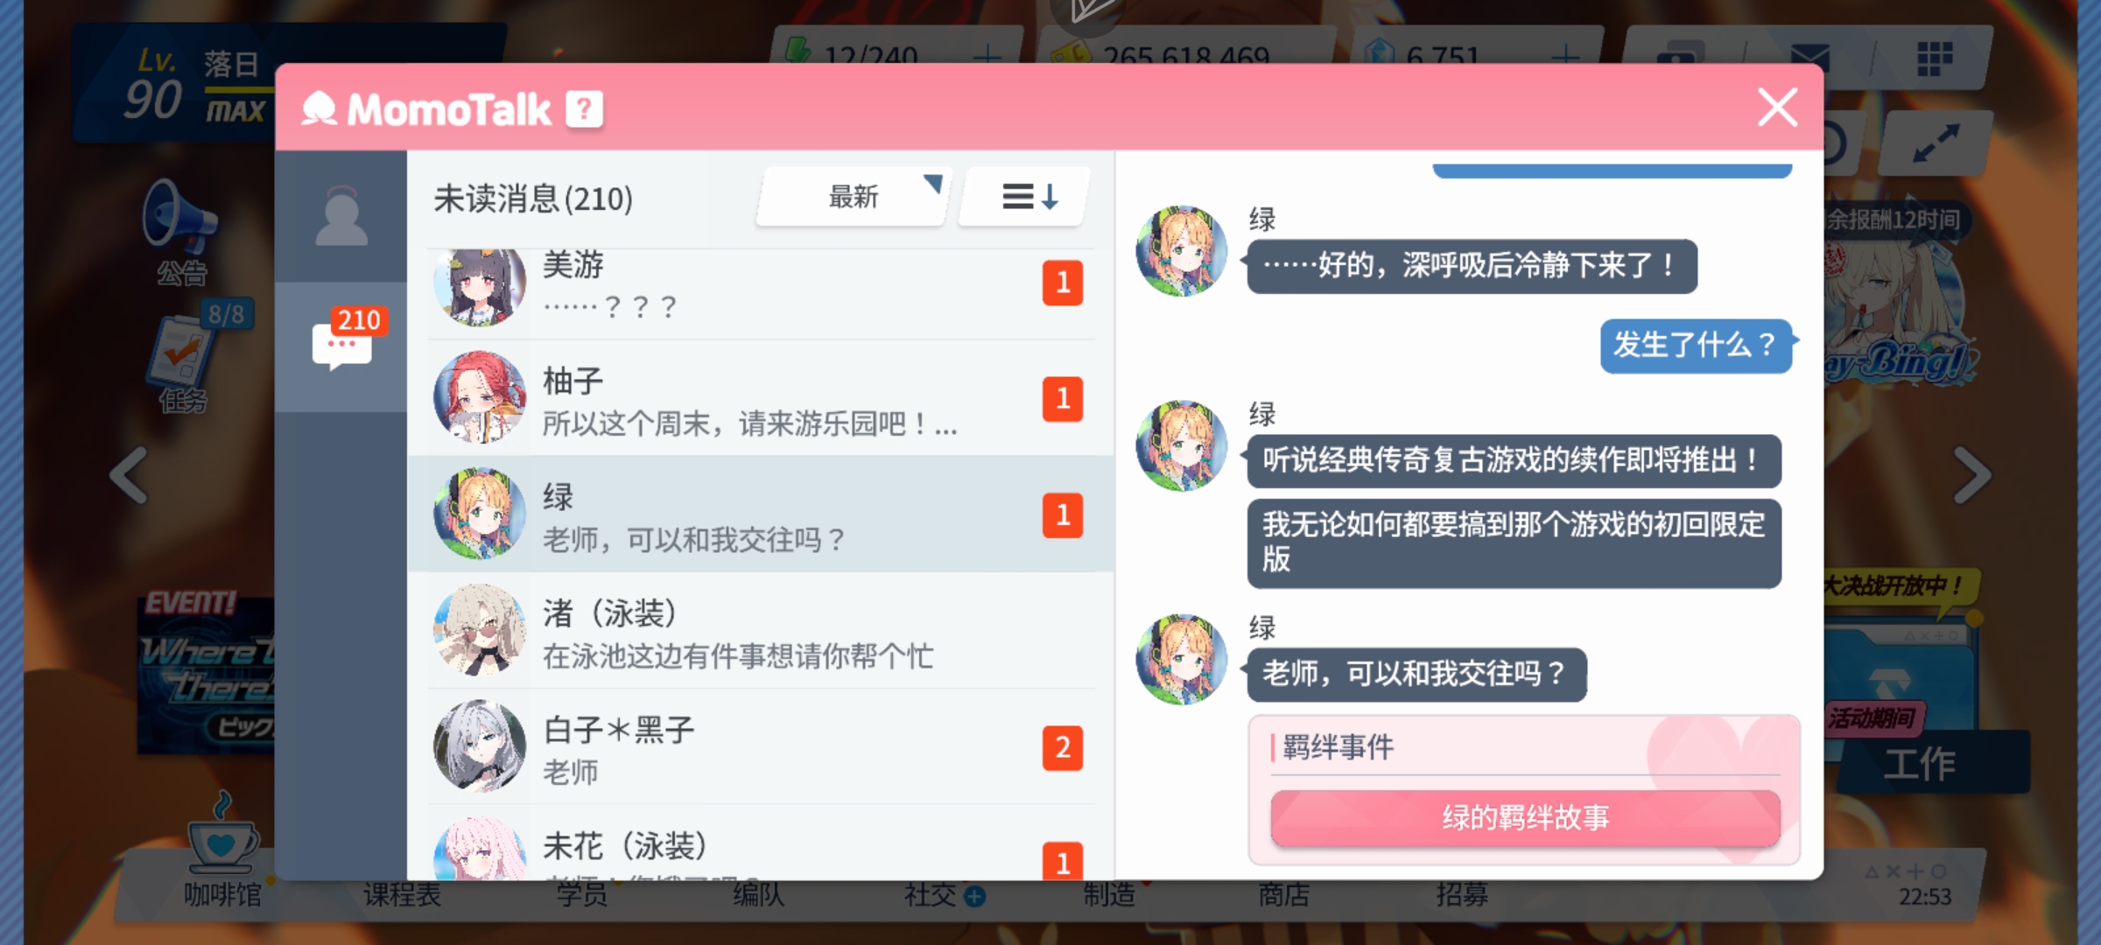
Task: Show the previous banner with left chevron
Action: click(129, 476)
